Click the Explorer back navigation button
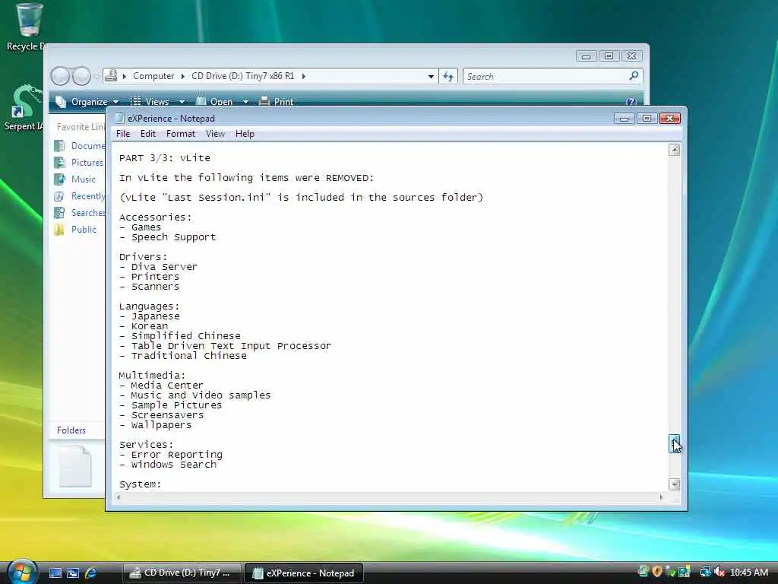 (61, 76)
